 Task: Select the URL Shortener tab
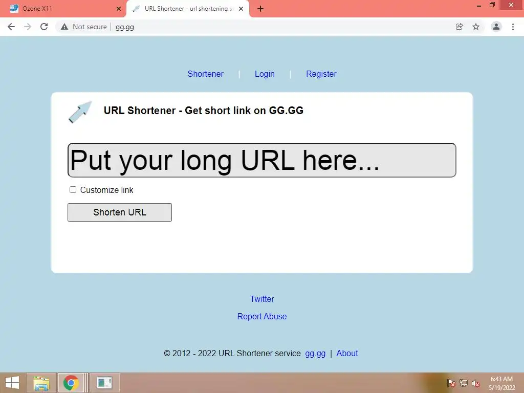coord(187,9)
